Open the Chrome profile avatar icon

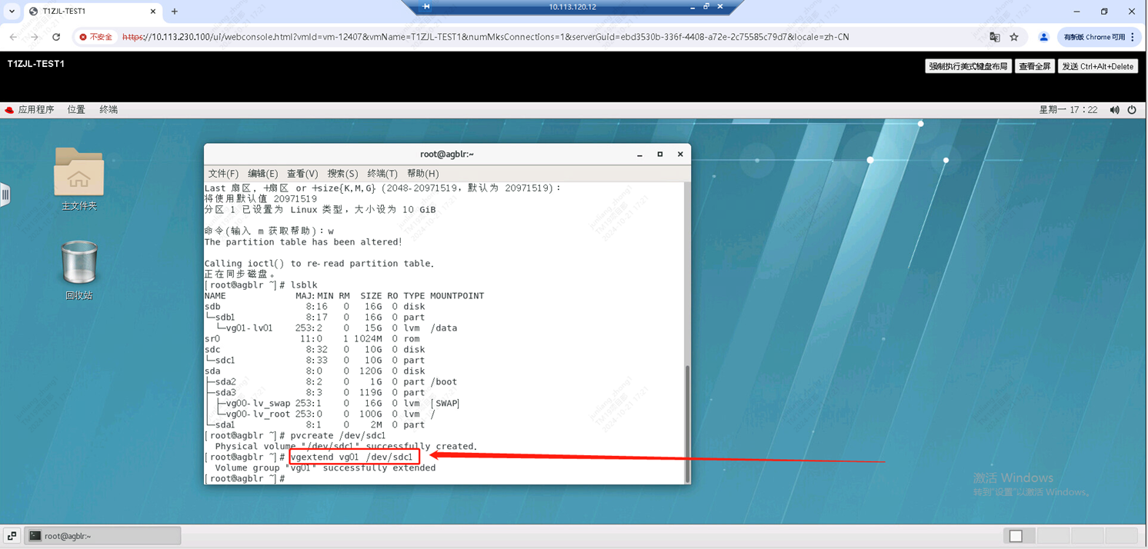click(1043, 37)
